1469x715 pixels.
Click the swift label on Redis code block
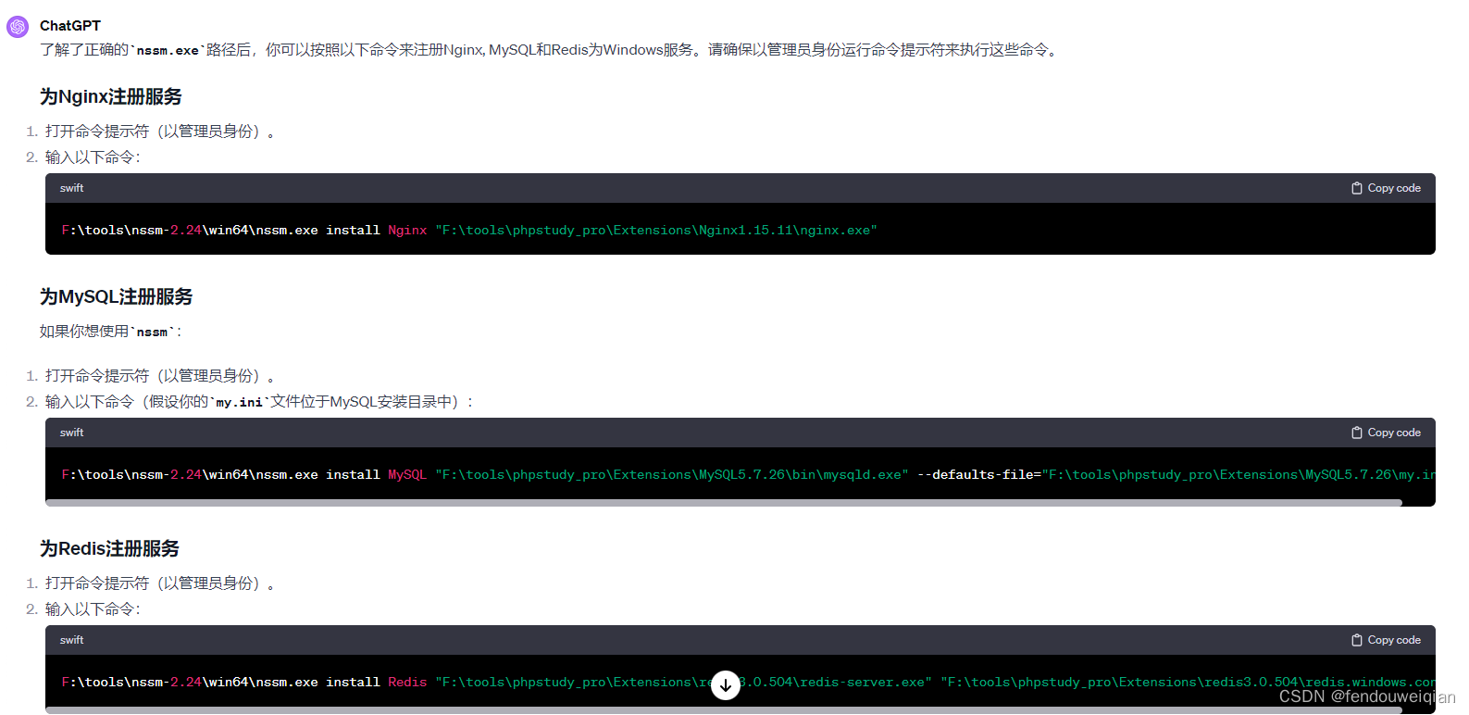pyautogui.click(x=71, y=640)
